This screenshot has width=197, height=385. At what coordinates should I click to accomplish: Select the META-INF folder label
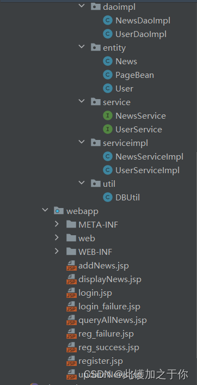tap(98, 224)
